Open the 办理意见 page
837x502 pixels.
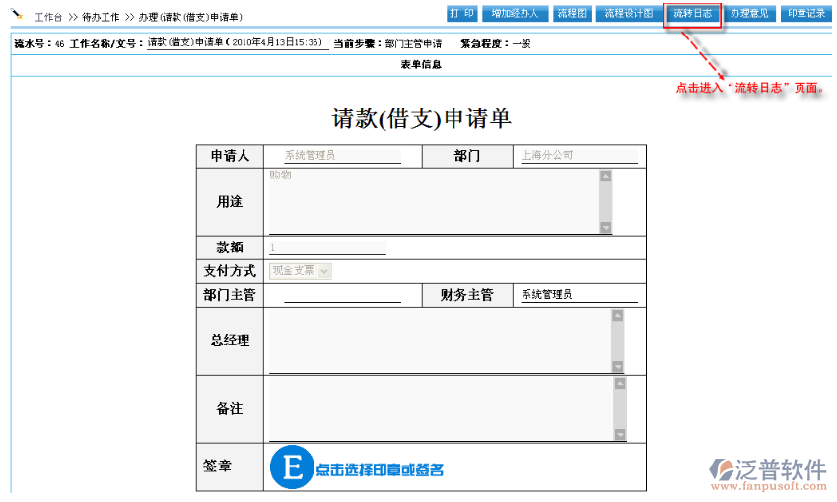(x=749, y=14)
